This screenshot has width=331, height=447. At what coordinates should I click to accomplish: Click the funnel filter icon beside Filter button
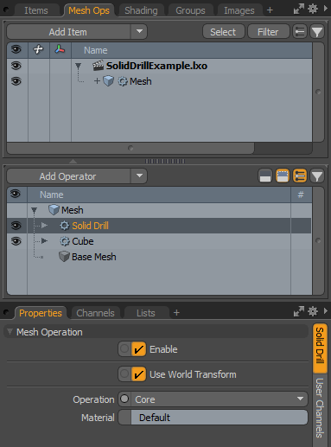tap(317, 32)
